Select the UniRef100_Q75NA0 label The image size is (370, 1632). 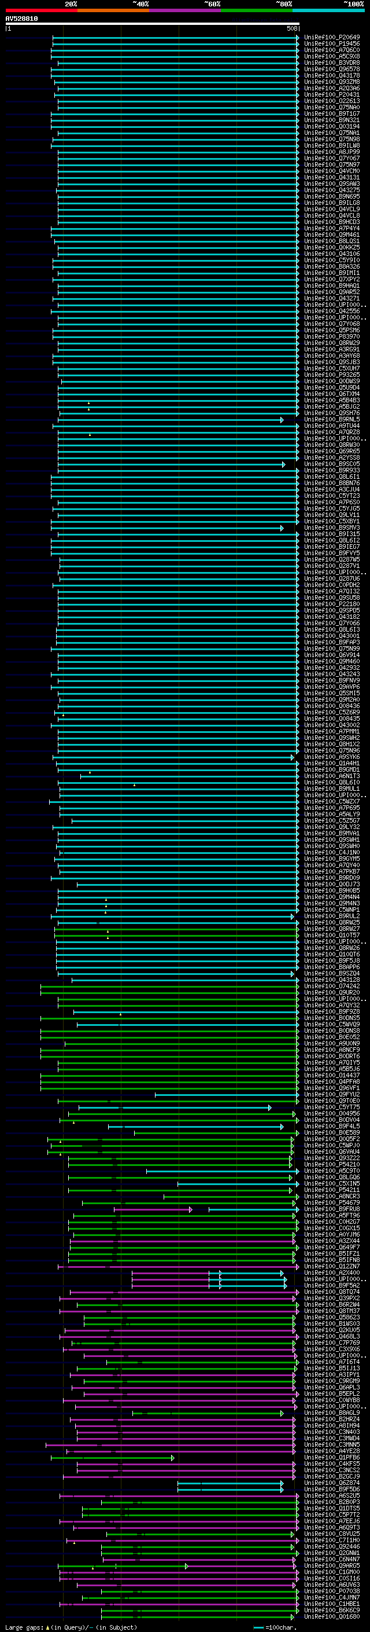tap(332, 107)
